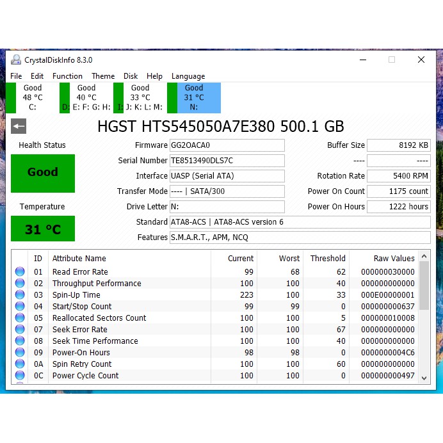Click the status orb for Reallocated Sectors Count

click(20, 318)
